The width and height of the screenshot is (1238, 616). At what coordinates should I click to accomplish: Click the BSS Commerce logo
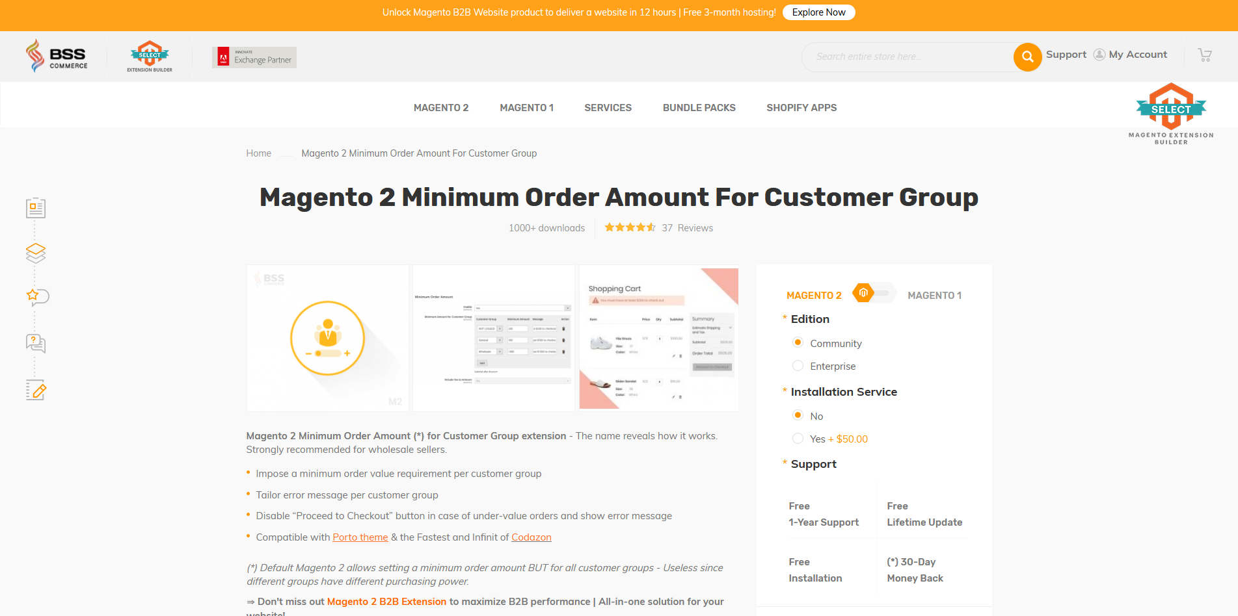[57, 56]
